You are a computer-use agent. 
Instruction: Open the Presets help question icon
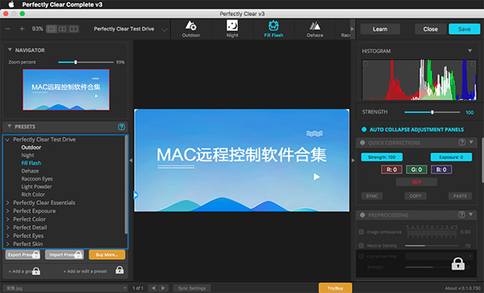(121, 127)
